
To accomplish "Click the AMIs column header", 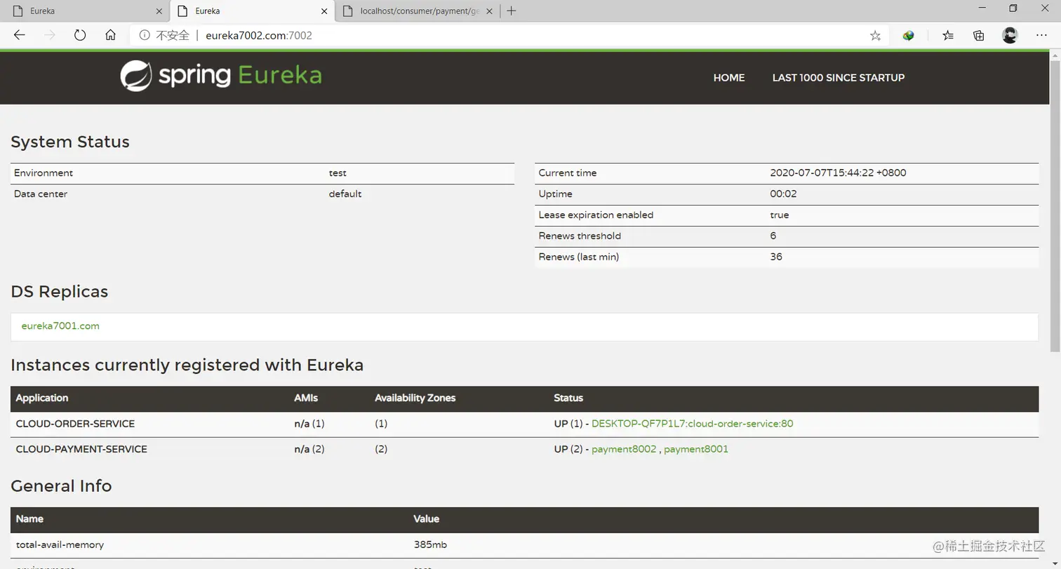I will click(x=306, y=398).
